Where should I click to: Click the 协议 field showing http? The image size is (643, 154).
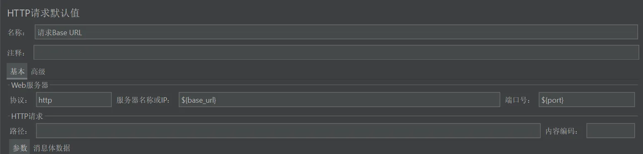74,100
